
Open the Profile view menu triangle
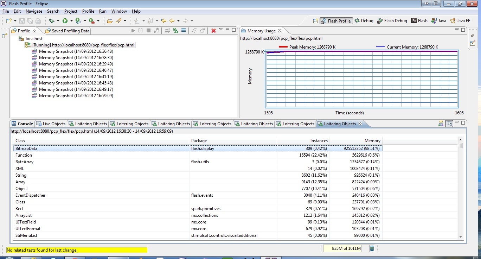[x=221, y=30]
